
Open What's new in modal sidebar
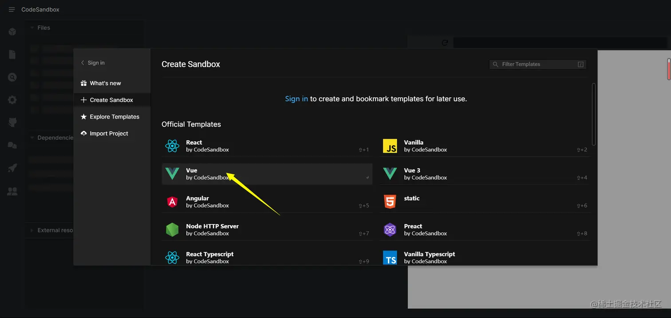(112, 83)
